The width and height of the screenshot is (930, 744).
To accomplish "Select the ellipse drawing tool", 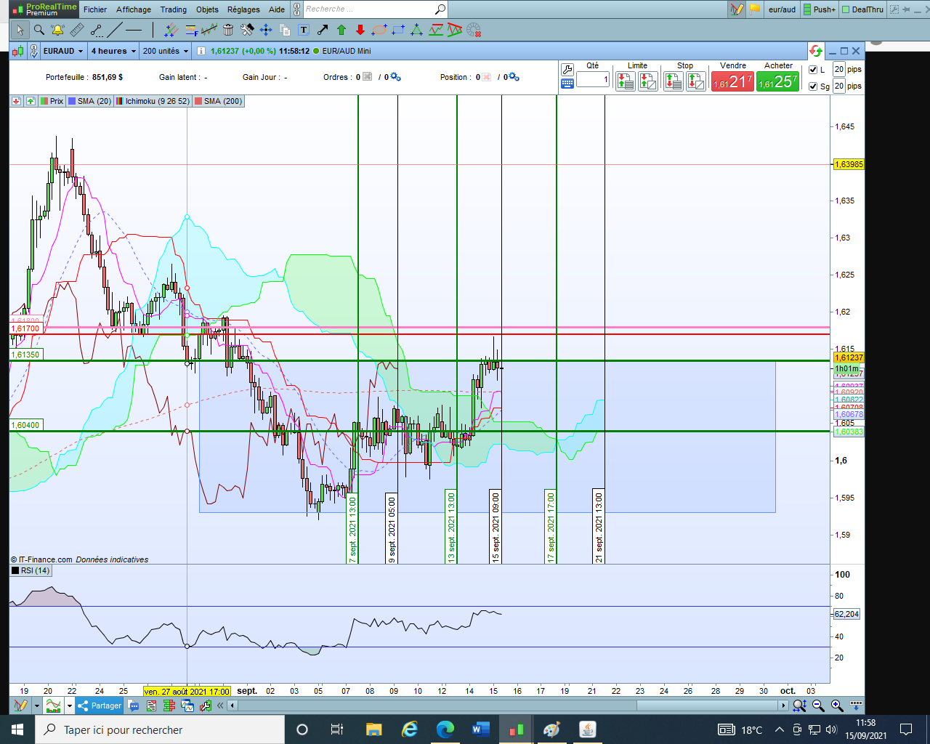I will click(x=379, y=30).
